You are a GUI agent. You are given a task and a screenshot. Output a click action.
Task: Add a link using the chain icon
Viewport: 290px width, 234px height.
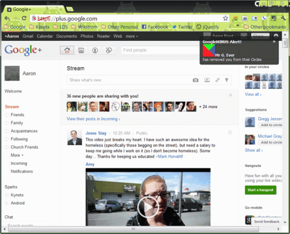click(217, 80)
